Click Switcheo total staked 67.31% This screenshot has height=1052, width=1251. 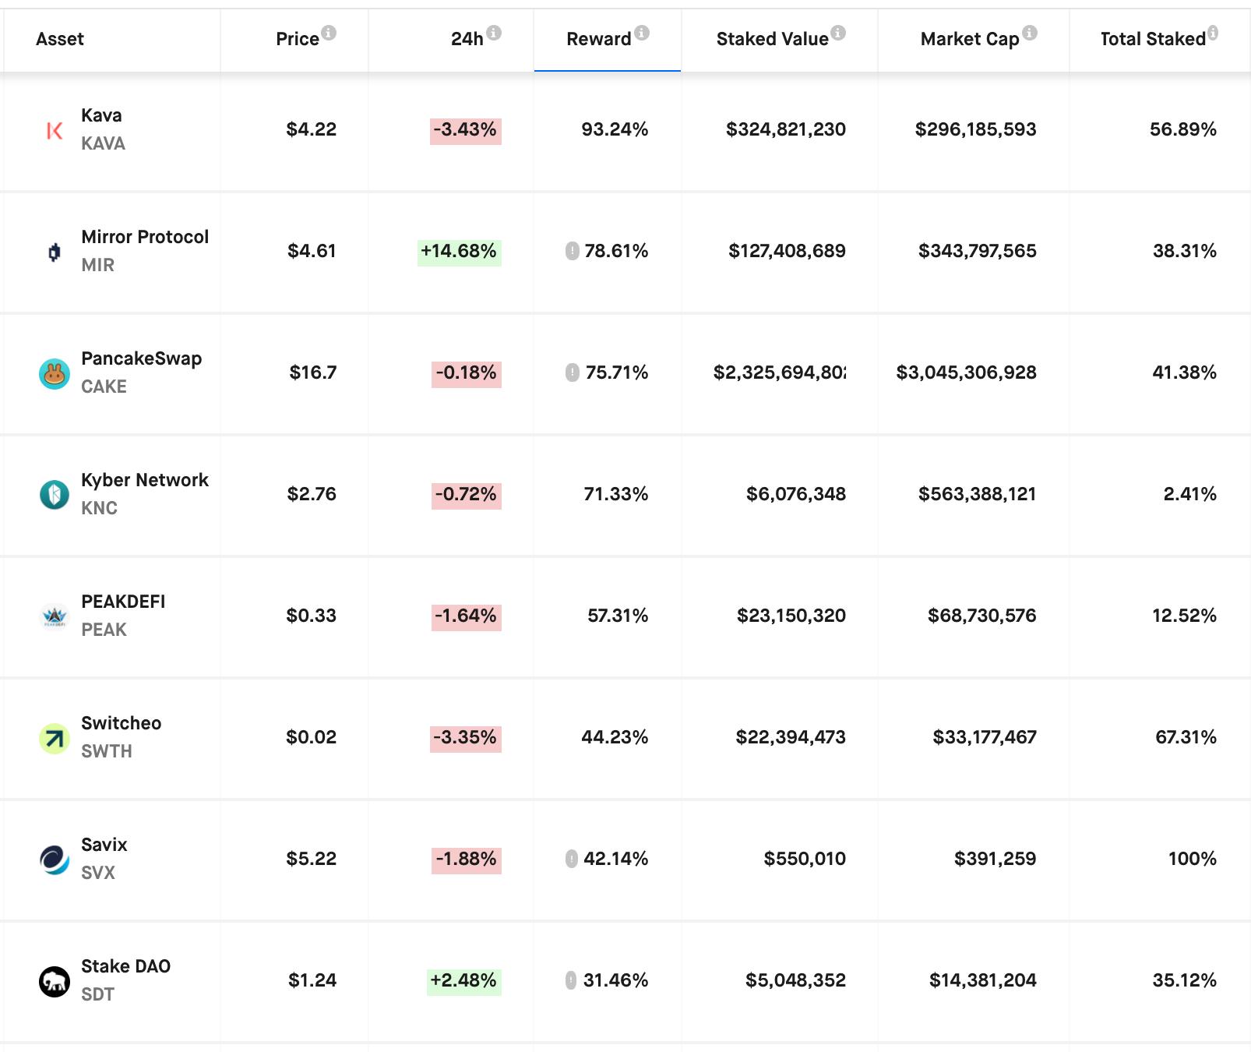coord(1186,737)
